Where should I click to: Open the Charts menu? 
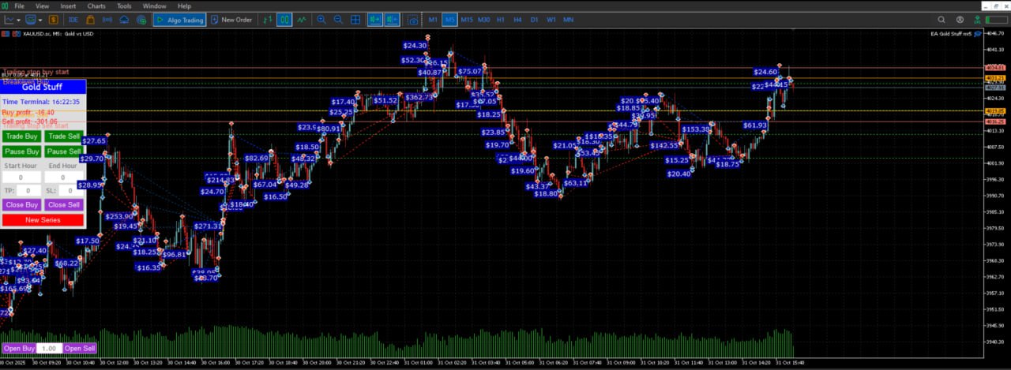(x=96, y=6)
